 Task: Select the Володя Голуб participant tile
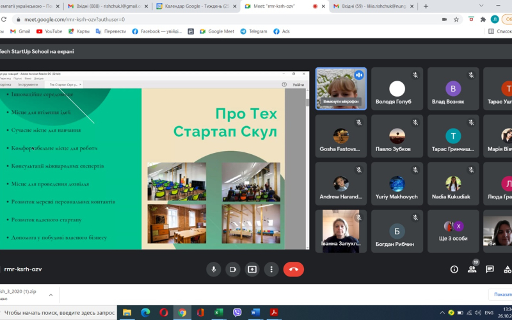(x=397, y=89)
